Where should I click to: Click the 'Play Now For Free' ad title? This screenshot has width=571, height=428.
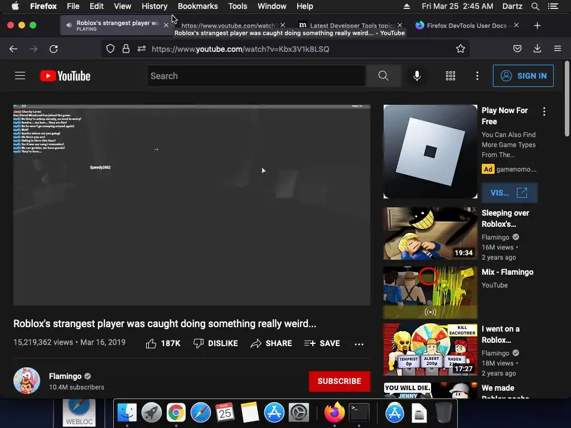tap(505, 116)
